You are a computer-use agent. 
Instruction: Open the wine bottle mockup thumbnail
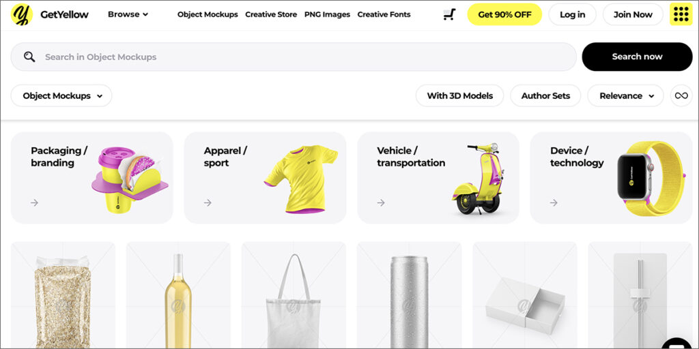[x=178, y=295]
